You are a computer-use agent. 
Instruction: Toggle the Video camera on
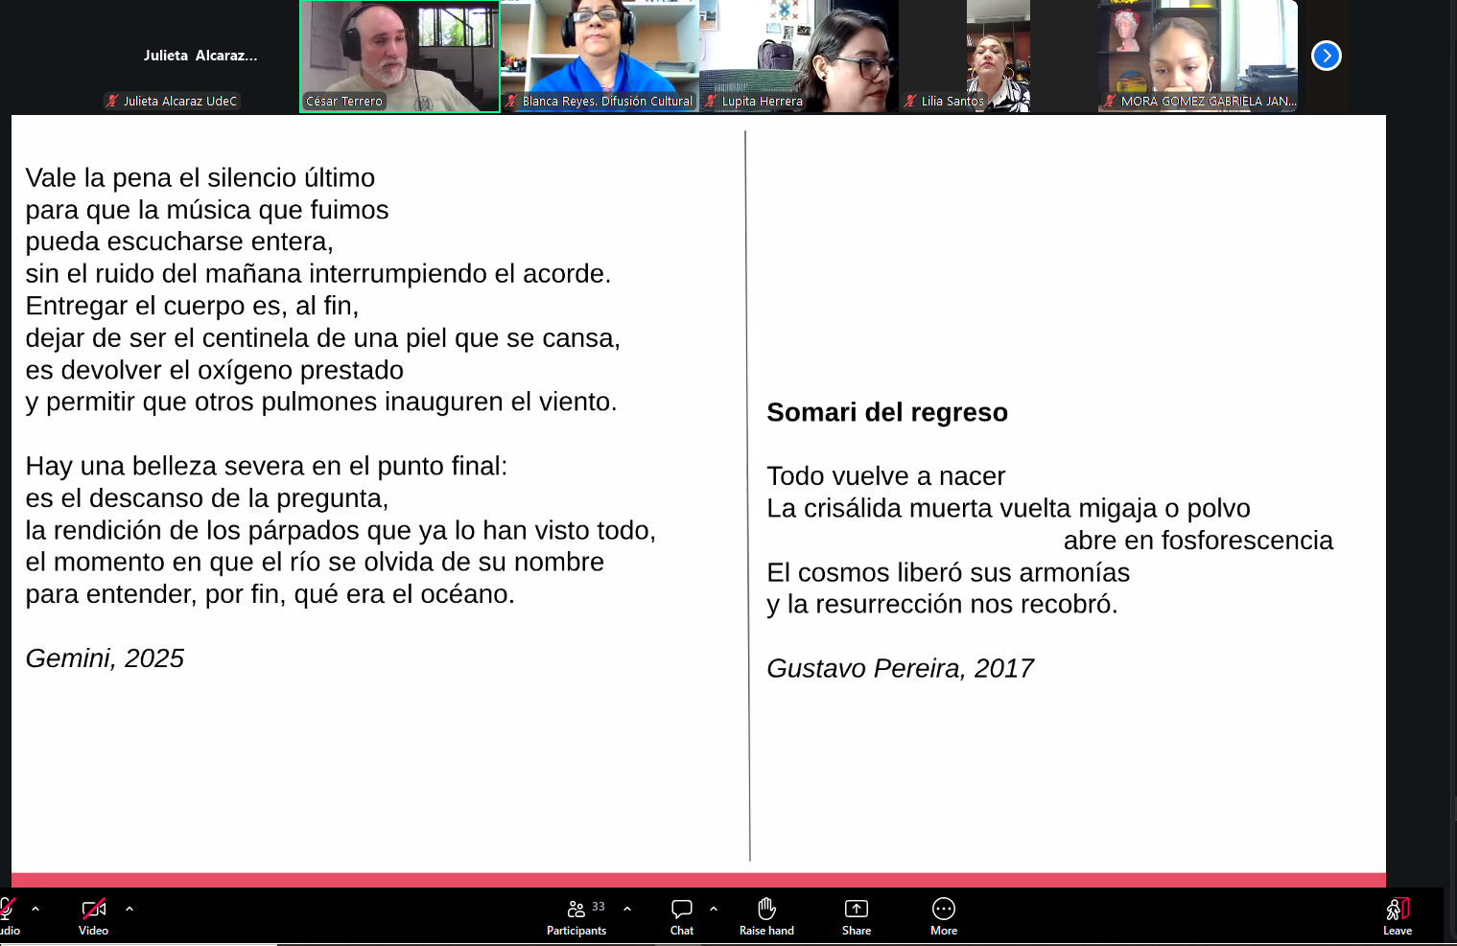(x=93, y=915)
